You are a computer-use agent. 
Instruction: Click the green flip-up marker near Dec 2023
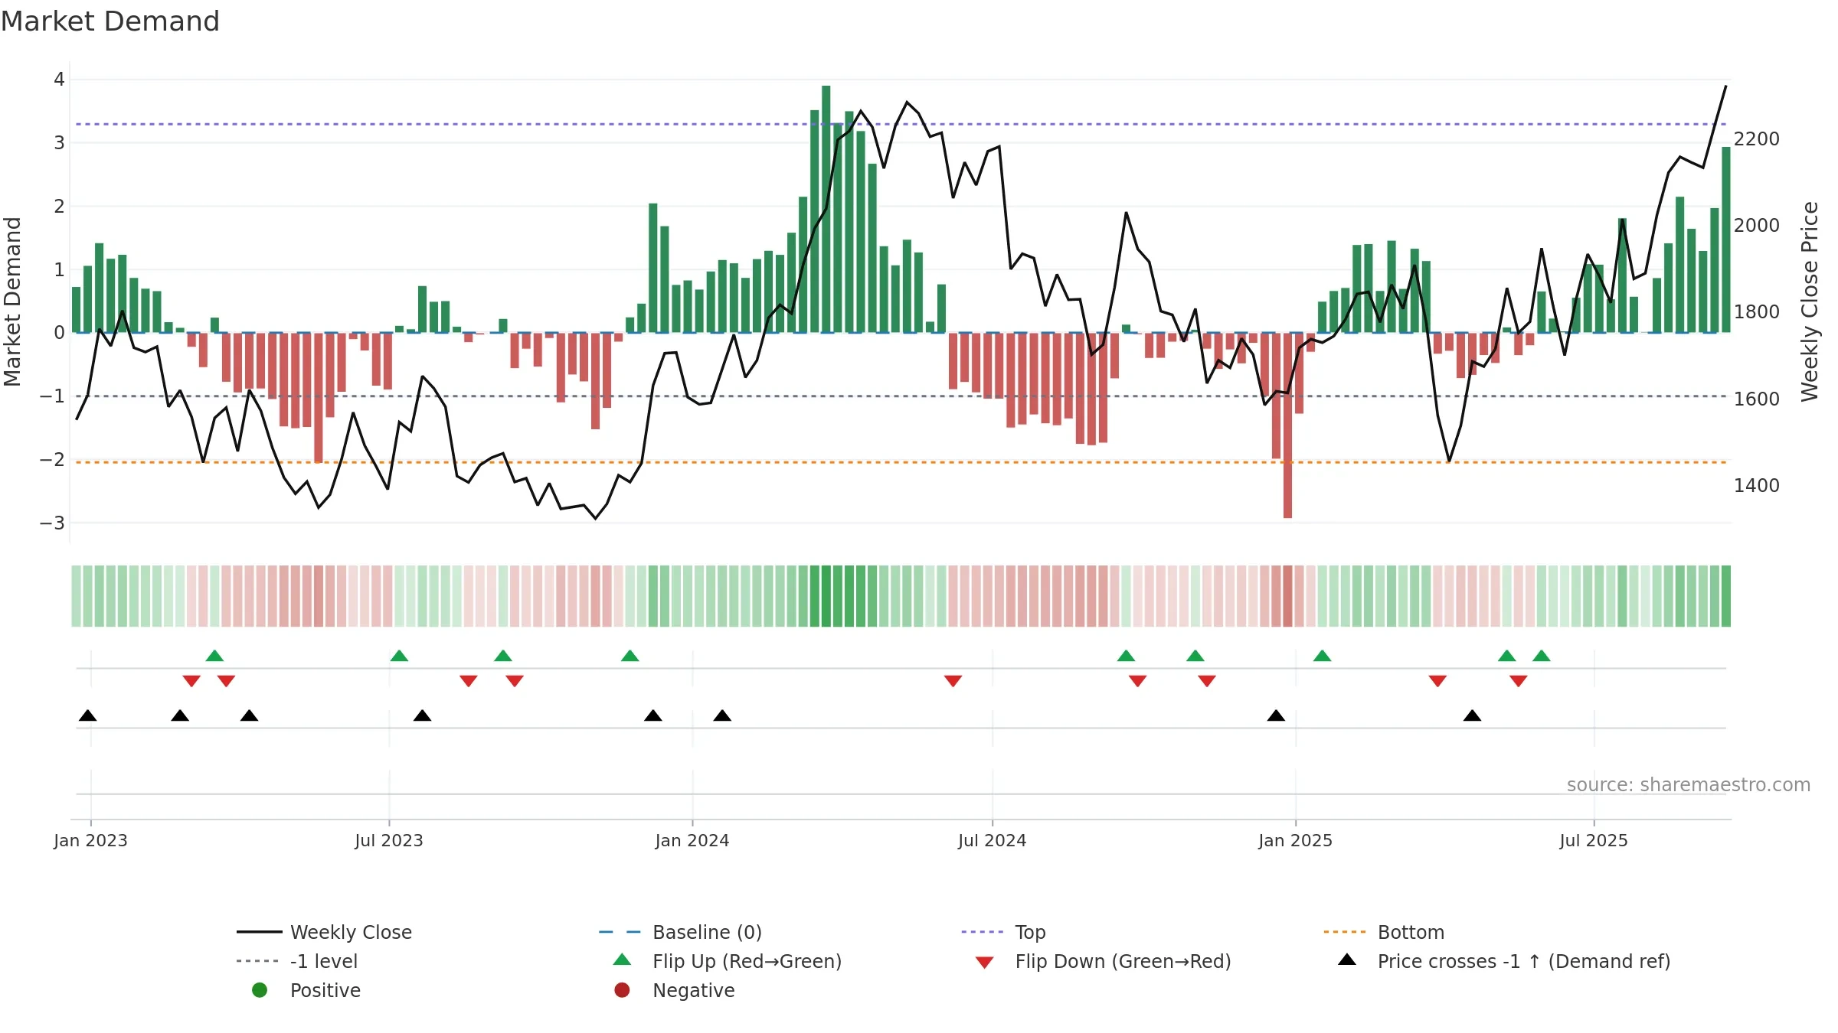(x=630, y=656)
